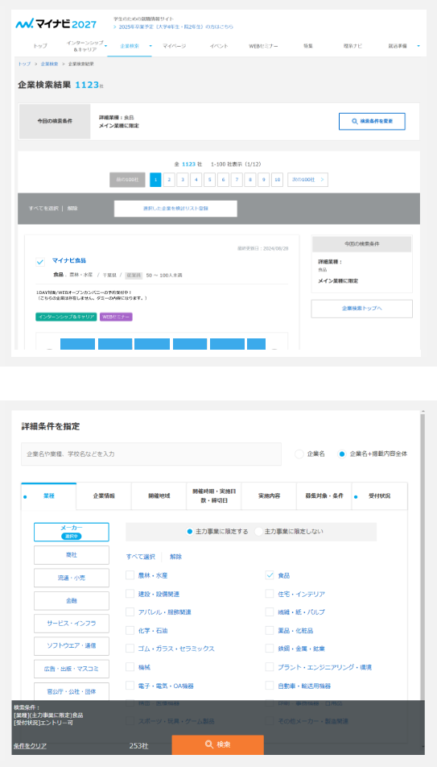Viewport: 437px width, 767px height.
Task: Check the 化学・石油 checkbox
Action: pos(130,631)
